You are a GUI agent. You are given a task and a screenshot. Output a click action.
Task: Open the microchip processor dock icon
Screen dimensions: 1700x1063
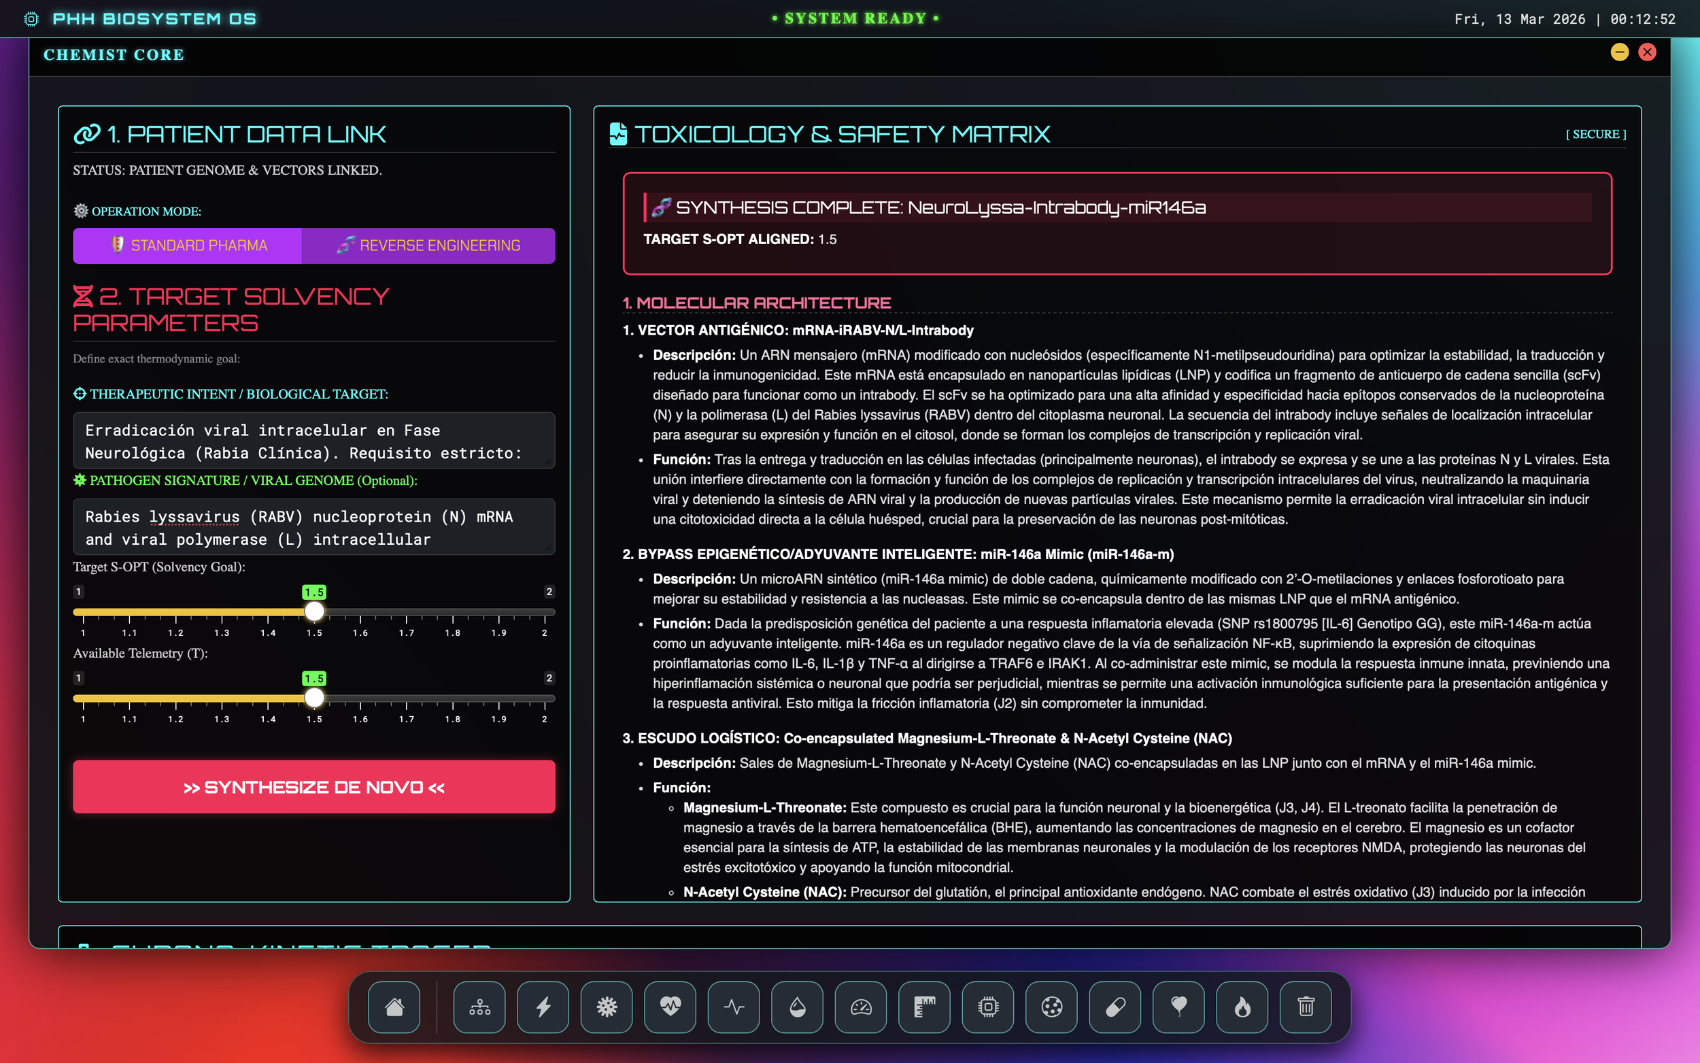click(x=988, y=1007)
